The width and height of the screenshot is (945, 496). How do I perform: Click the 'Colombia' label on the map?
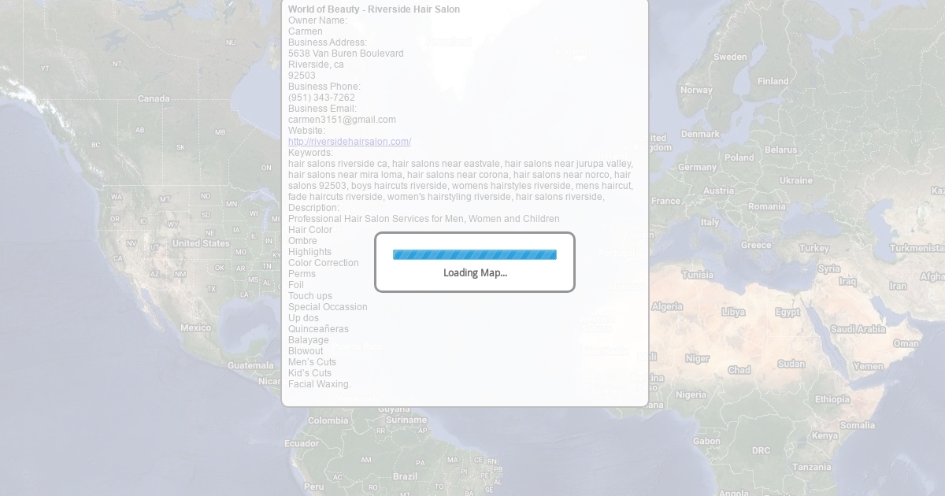(328, 420)
